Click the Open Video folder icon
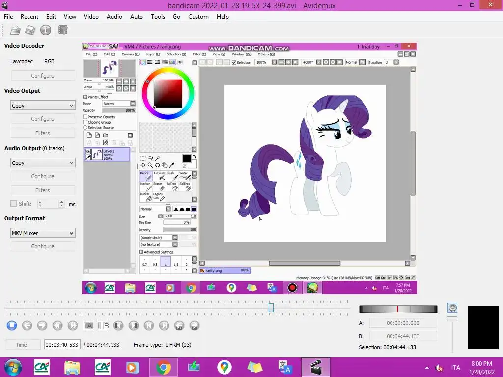The width and height of the screenshot is (503, 377). pyautogui.click(x=15, y=30)
